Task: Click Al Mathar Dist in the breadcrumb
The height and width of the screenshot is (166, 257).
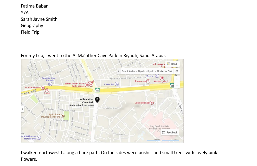Action: [164, 71]
